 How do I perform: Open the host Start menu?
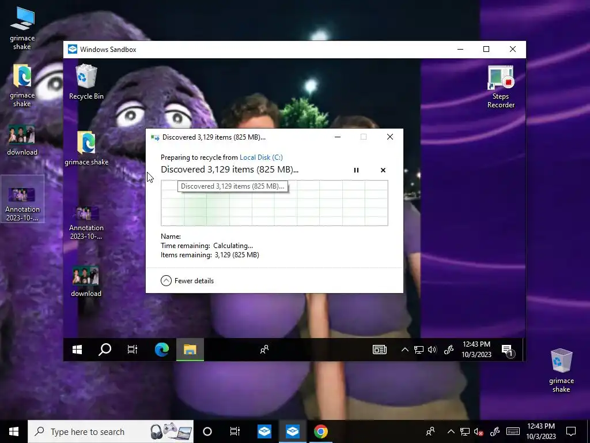[x=14, y=431]
